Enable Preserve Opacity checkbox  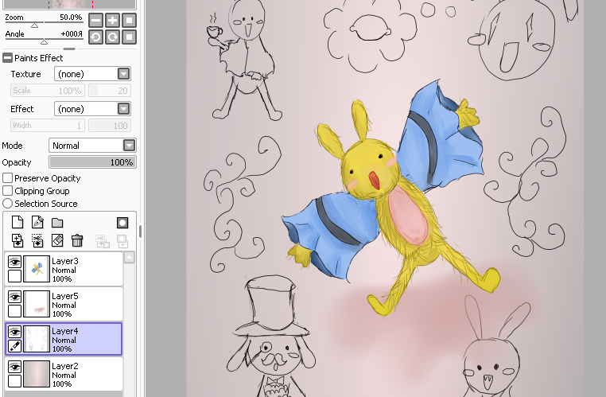tap(7, 178)
